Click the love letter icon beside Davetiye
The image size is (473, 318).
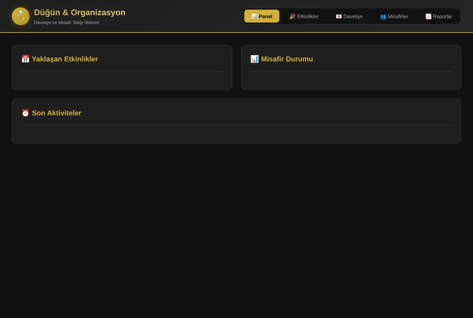[x=339, y=17]
